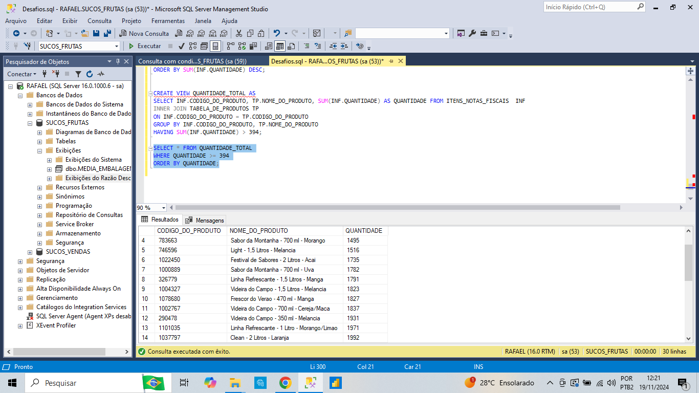Click the Open File folder icon
Image resolution: width=699 pixels, height=393 pixels.
tap(84, 33)
